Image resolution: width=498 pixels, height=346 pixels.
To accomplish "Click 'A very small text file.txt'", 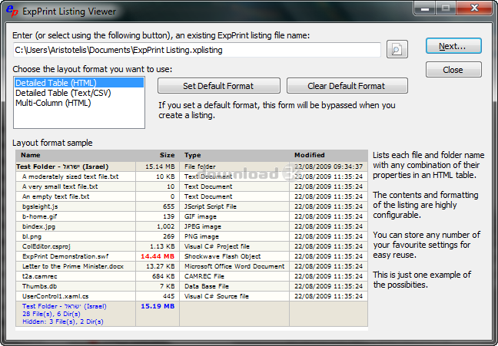I will 60,186.
